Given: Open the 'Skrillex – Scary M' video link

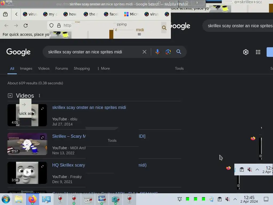Looking at the screenshot, I should coord(69,136).
